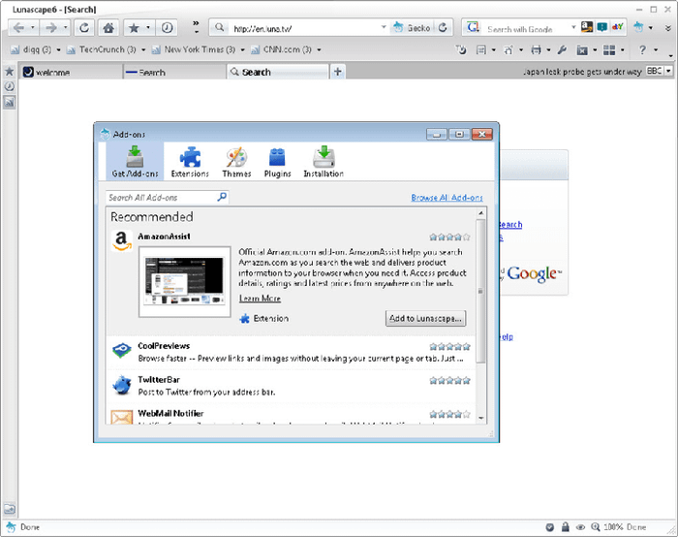The image size is (678, 537).
Task: Select the WebMail Notifier add-on row
Action: pos(291,415)
